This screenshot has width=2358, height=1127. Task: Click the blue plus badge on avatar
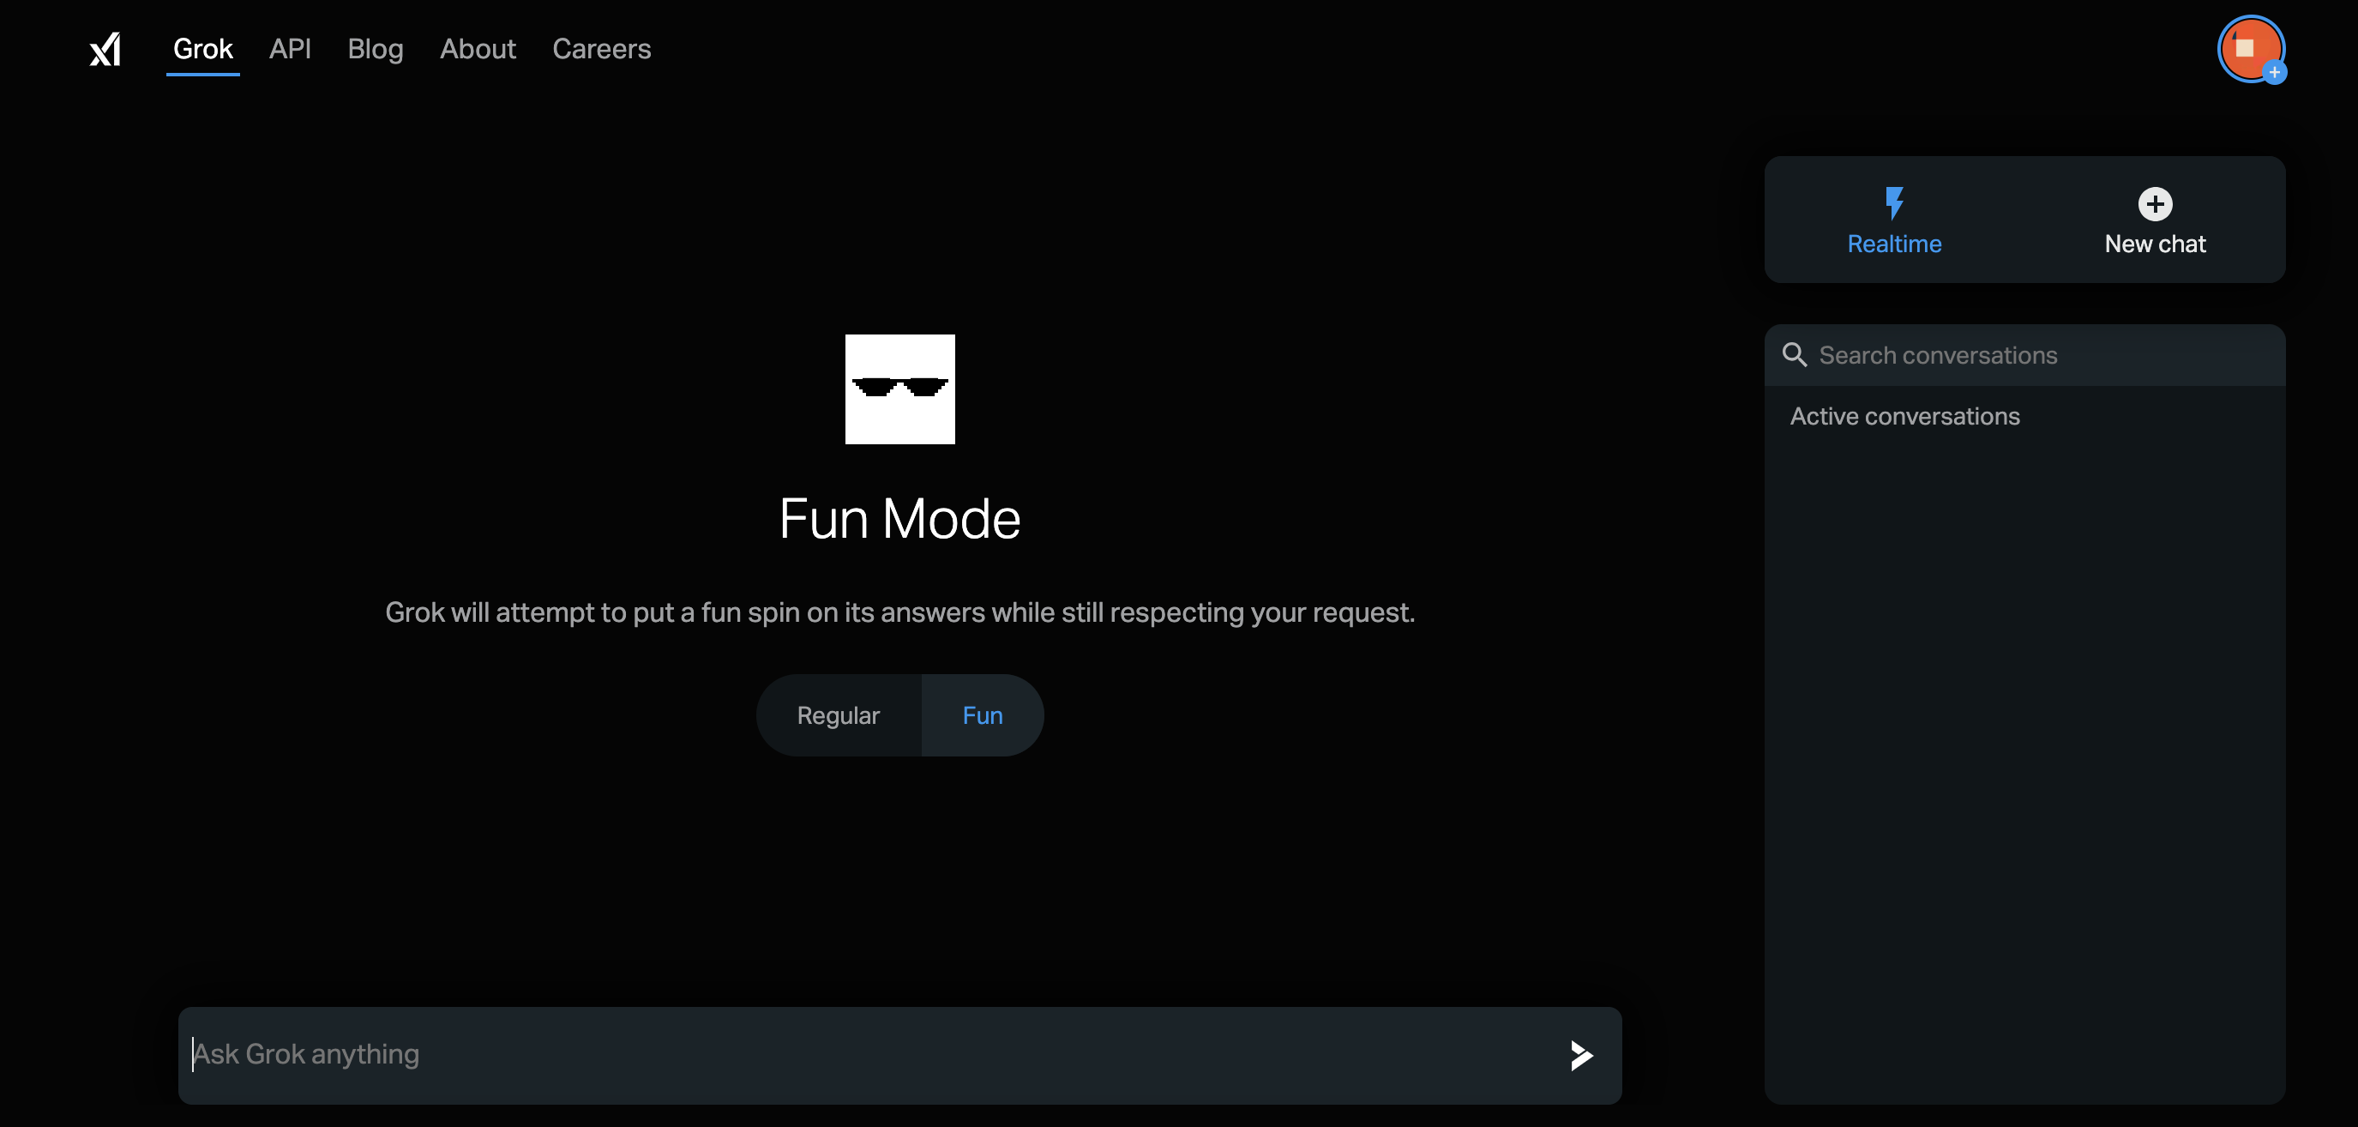2274,72
